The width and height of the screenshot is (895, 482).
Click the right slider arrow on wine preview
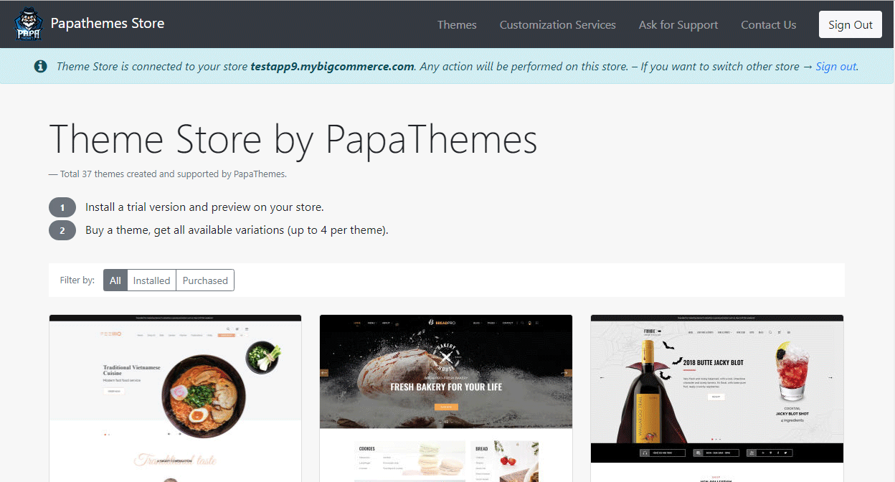(830, 377)
